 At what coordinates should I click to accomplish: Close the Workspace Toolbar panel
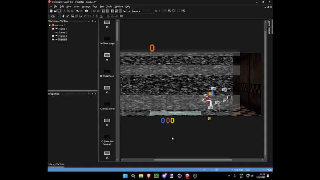tap(96, 21)
